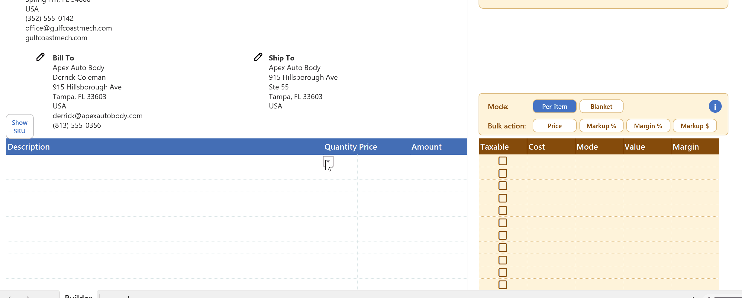Tick the sixth Taxable checkbox
Image resolution: width=742 pixels, height=298 pixels.
click(503, 223)
